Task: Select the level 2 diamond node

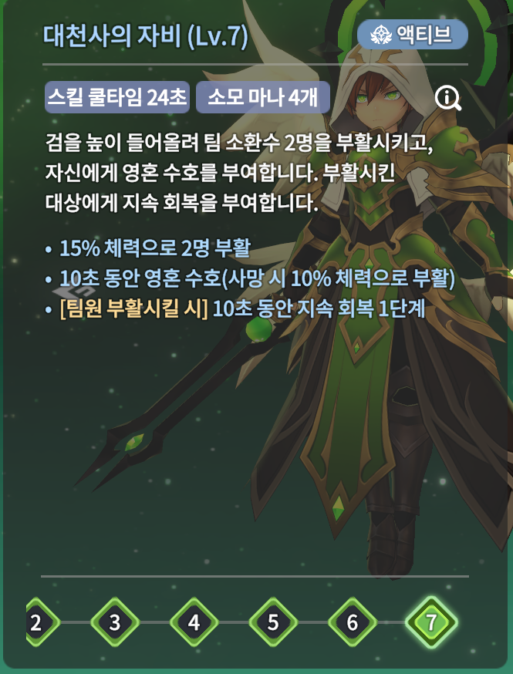Action: coord(39,622)
